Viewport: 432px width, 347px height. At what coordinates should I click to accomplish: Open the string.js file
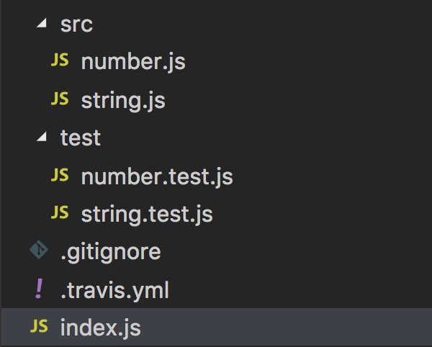pyautogui.click(x=123, y=100)
